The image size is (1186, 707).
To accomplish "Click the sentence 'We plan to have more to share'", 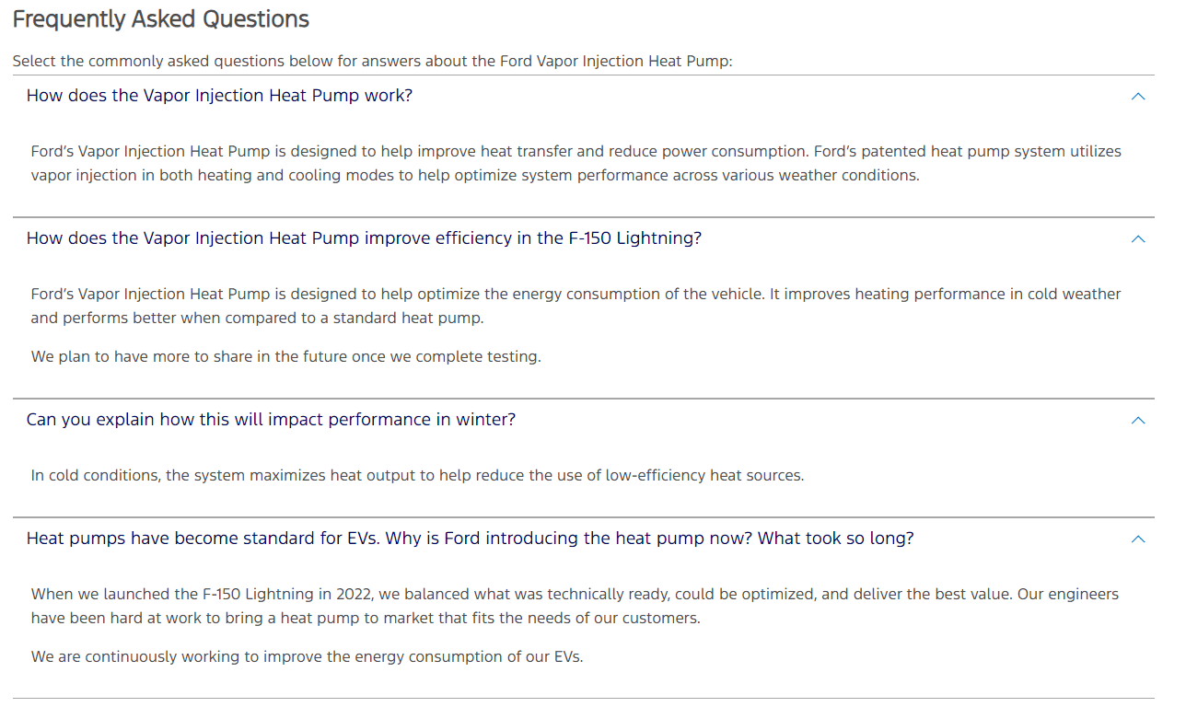I will tap(285, 356).
